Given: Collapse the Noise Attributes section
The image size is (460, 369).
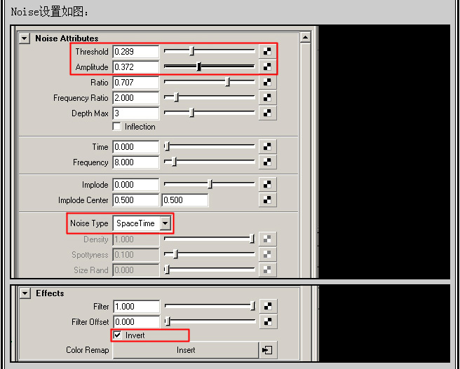Looking at the screenshot, I should click(25, 39).
